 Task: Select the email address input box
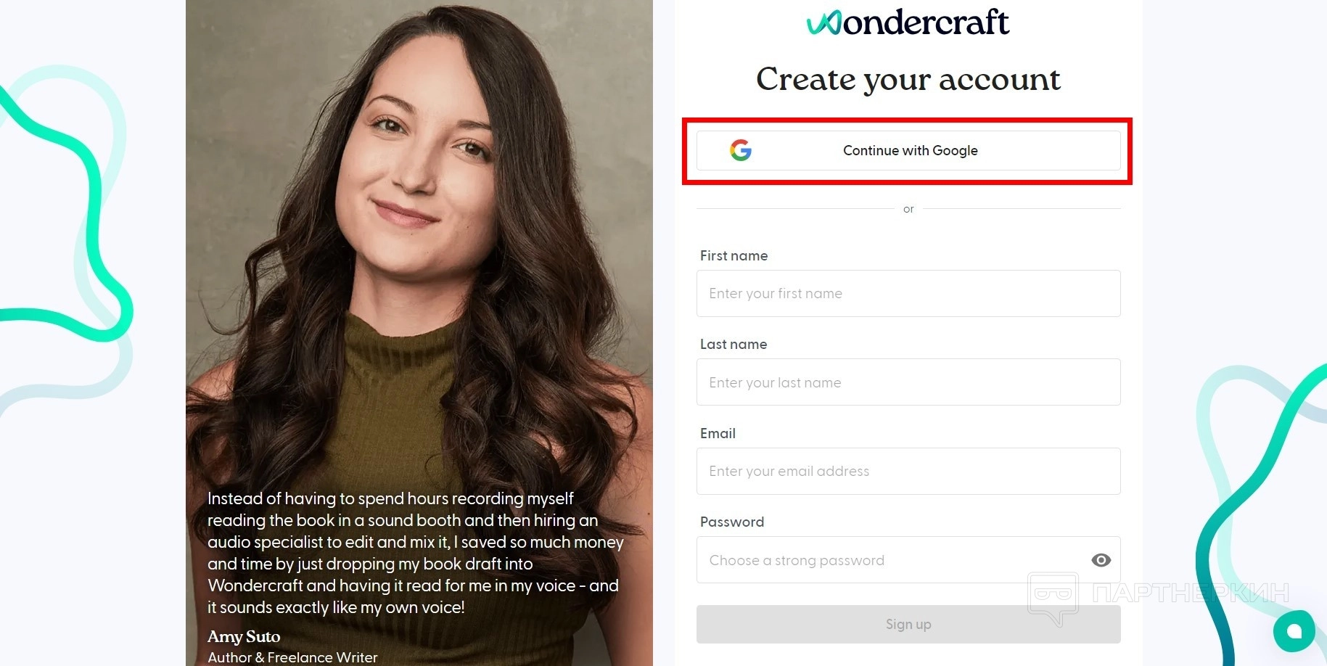coord(908,471)
